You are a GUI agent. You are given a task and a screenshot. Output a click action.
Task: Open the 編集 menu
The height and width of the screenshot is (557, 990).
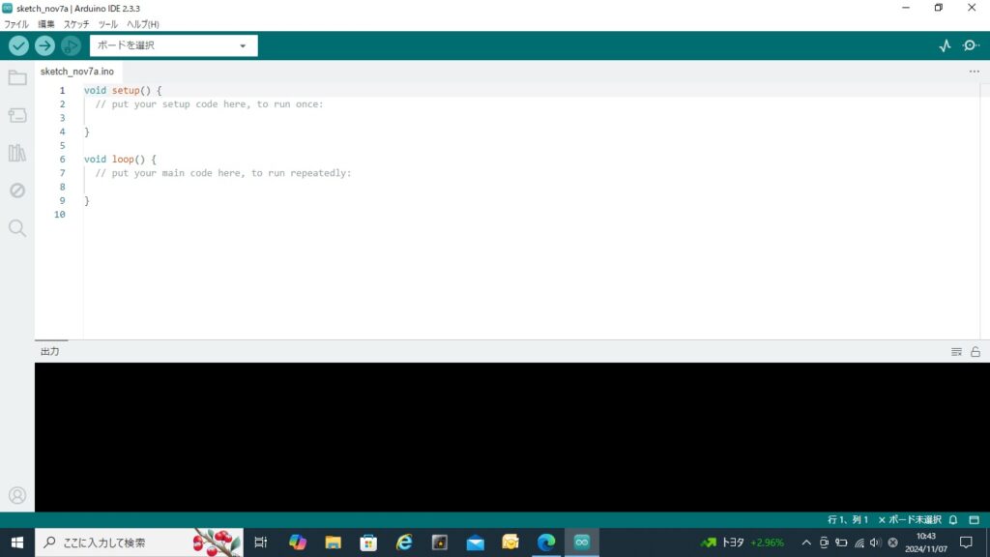(x=46, y=24)
